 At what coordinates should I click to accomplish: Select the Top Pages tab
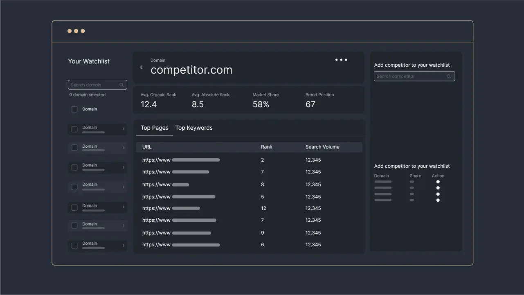click(154, 128)
